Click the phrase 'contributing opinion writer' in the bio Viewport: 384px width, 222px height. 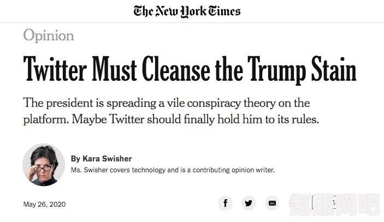pyautogui.click(x=233, y=170)
